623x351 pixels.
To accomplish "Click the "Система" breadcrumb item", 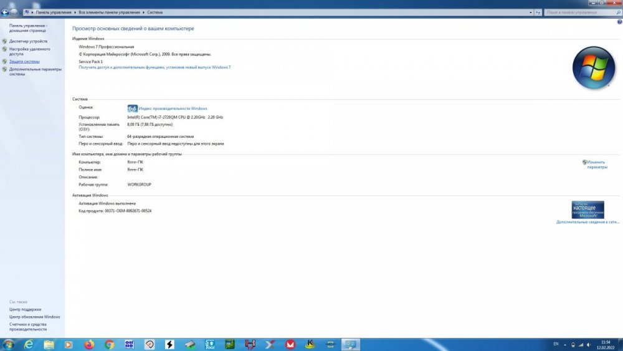I will click(155, 12).
